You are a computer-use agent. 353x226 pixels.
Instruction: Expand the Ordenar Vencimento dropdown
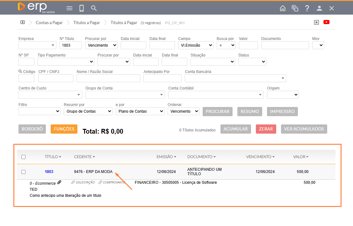pos(183,111)
